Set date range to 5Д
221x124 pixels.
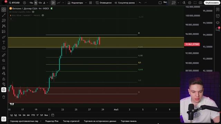coord(16,115)
